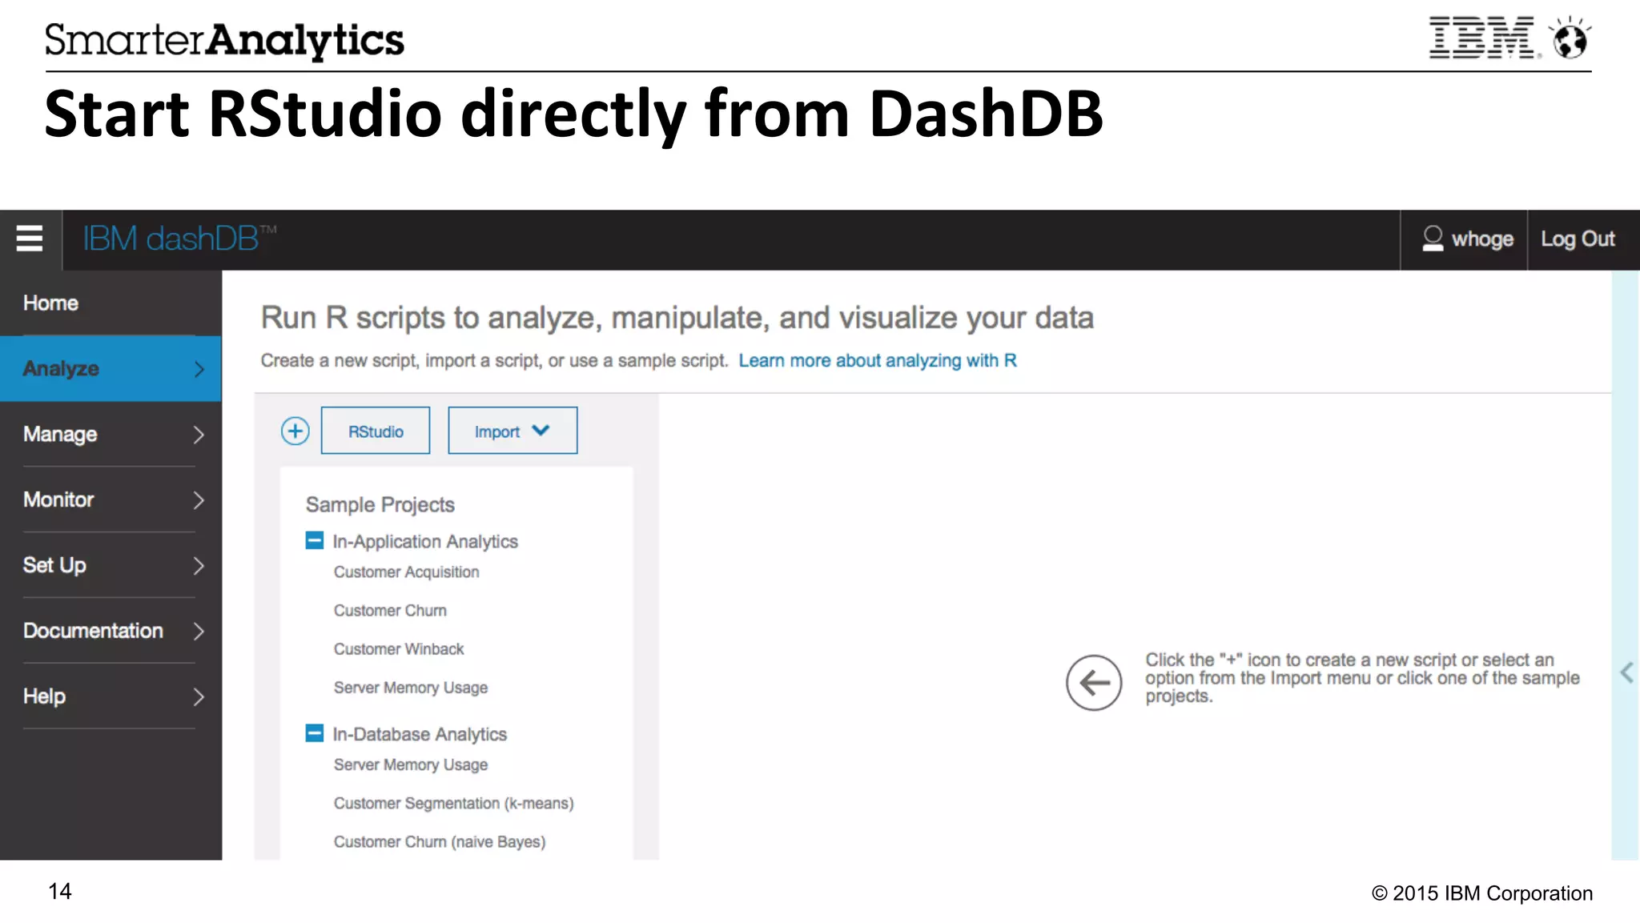Click In-Application Analytics label
The height and width of the screenshot is (923, 1640).
click(425, 542)
